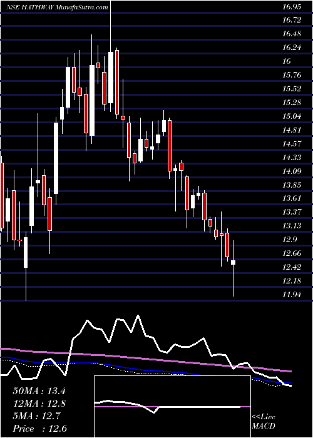Click the 15.76 price axis label
Screen dimensions: 313x438
pyautogui.click(x=292, y=75)
